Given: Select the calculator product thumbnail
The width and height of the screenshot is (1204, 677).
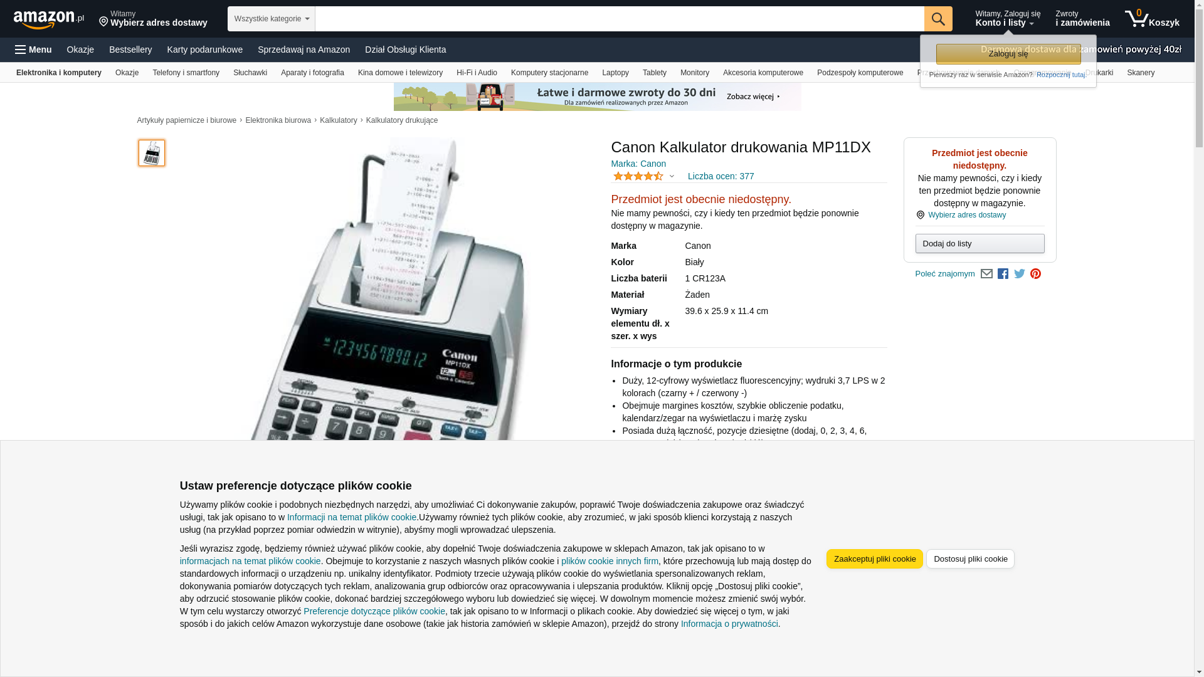Looking at the screenshot, I should pyautogui.click(x=152, y=153).
